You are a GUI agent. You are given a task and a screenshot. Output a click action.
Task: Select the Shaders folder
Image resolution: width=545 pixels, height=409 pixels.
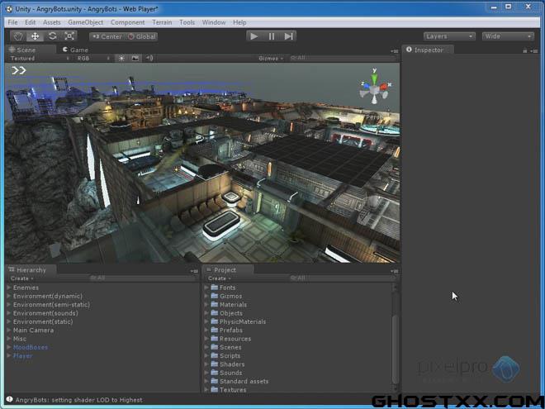coord(232,364)
